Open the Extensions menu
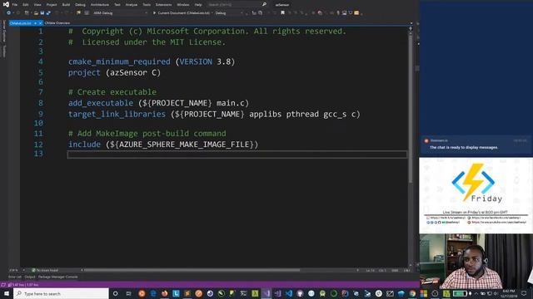Screen dimensions: 533x299 (x=163, y=5)
